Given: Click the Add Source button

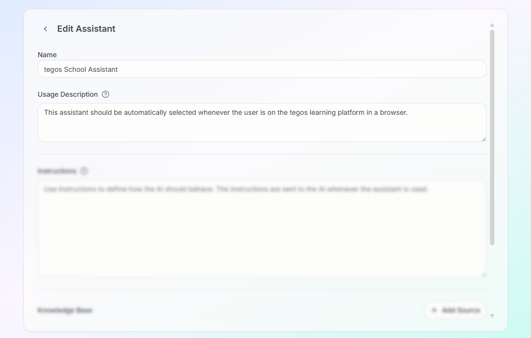Looking at the screenshot, I should click(455, 310).
